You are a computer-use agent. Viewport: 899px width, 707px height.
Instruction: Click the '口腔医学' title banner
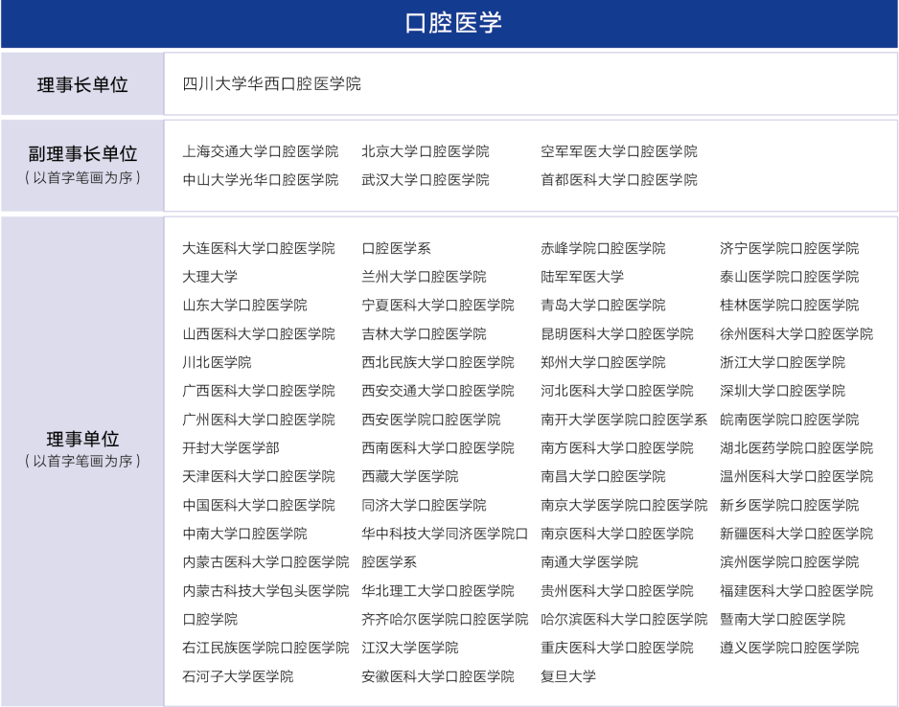[449, 24]
